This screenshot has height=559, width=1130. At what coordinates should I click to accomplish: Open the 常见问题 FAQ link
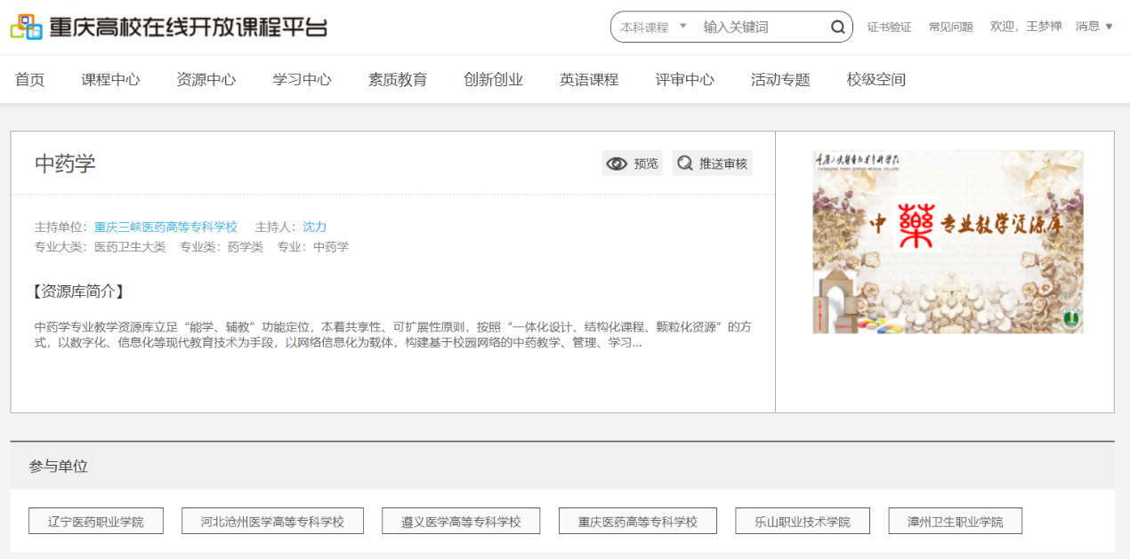pos(950,28)
